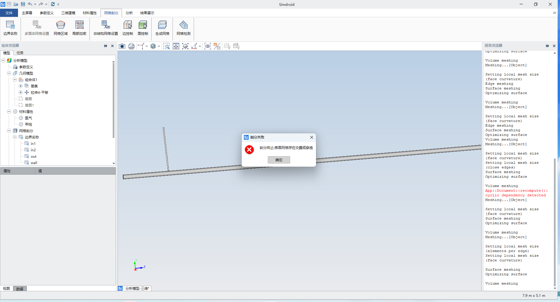Image resolution: width=560 pixels, height=302 pixels.
Task: Collapse the 组合浏览器 panel with arrow button
Action: tap(106, 46)
